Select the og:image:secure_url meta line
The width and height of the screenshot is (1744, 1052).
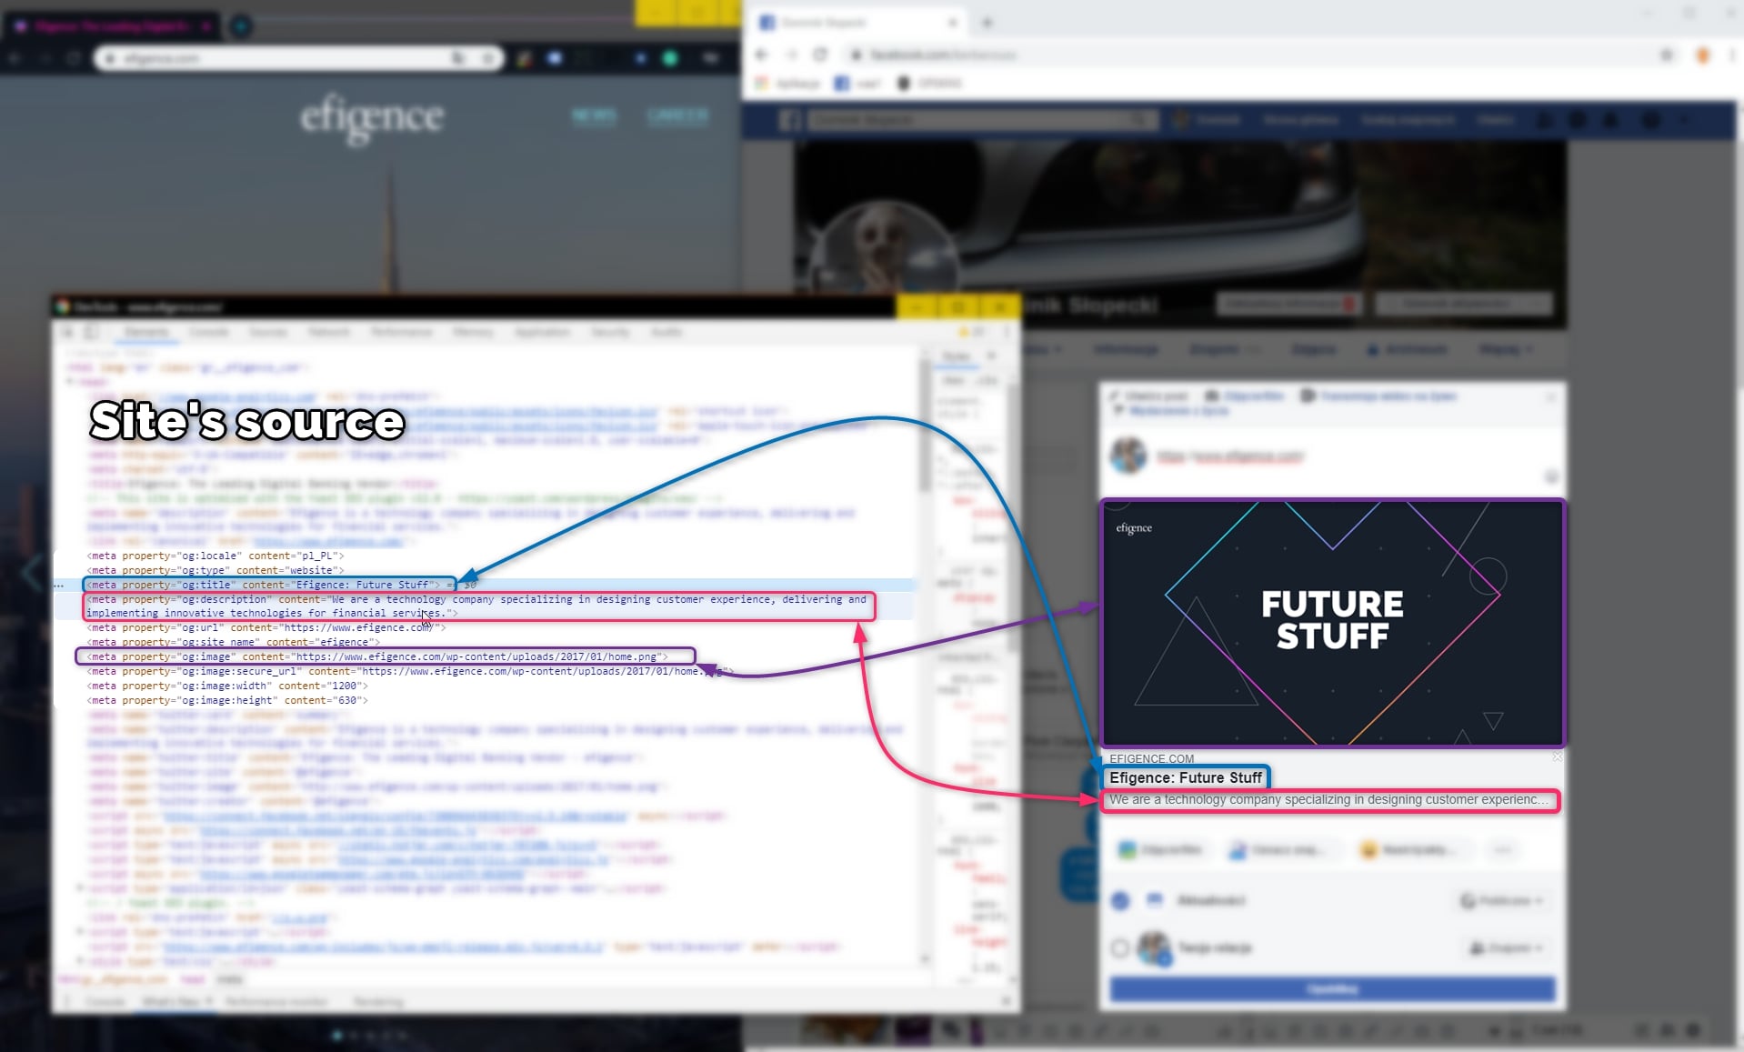409,671
